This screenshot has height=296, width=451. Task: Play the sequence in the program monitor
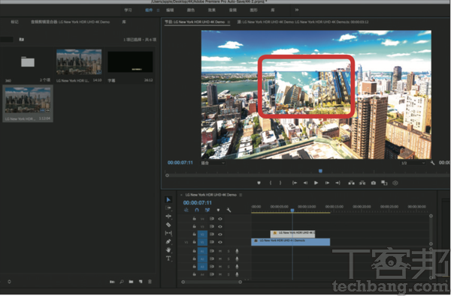point(316,183)
